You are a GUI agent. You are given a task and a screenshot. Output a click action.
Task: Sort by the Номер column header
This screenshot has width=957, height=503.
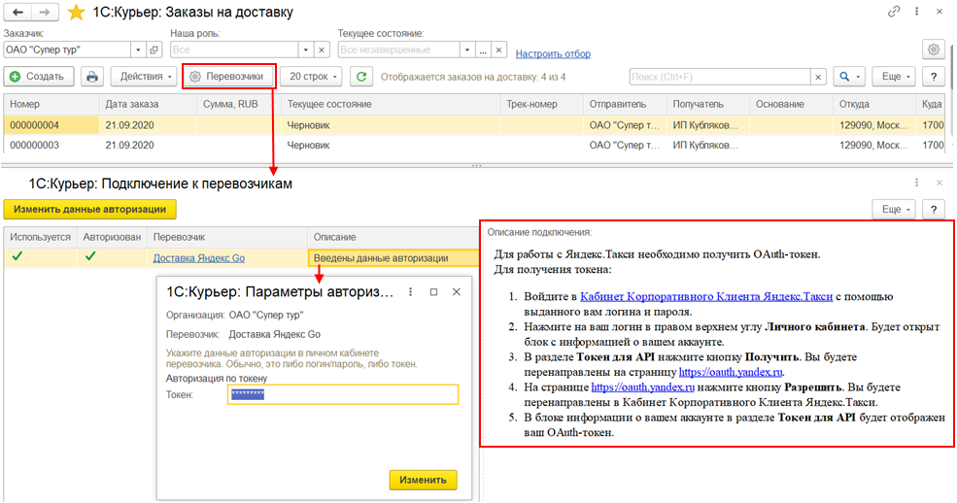pyautogui.click(x=51, y=104)
